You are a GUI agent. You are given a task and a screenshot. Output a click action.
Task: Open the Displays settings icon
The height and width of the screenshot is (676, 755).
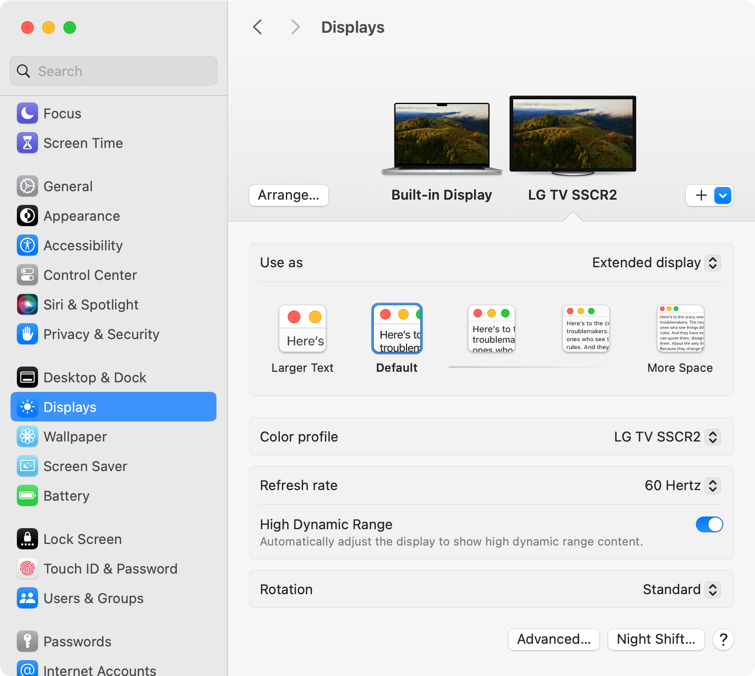(x=27, y=407)
